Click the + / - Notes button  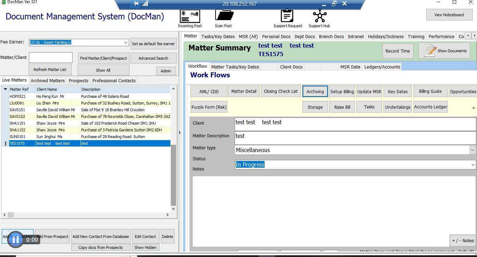tap(463, 241)
